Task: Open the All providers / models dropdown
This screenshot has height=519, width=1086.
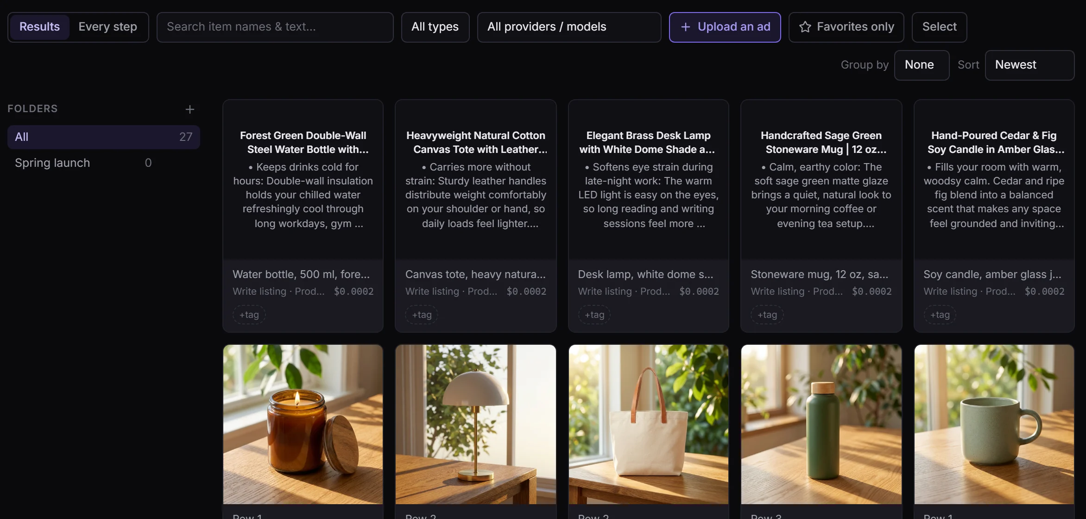Action: pos(568,27)
